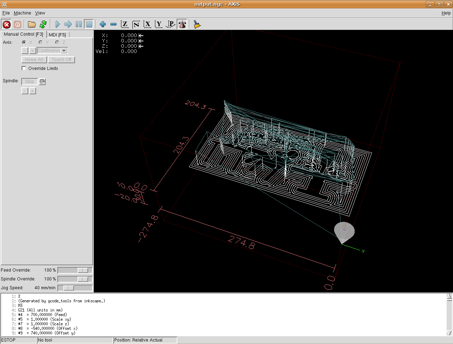Image resolution: width=453 pixels, height=344 pixels.
Task: Toggle the Emergency Stop button
Action: [7, 24]
